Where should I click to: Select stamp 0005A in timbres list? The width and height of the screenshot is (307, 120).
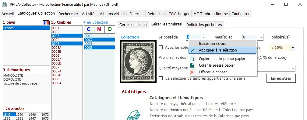click(x=67, y=48)
